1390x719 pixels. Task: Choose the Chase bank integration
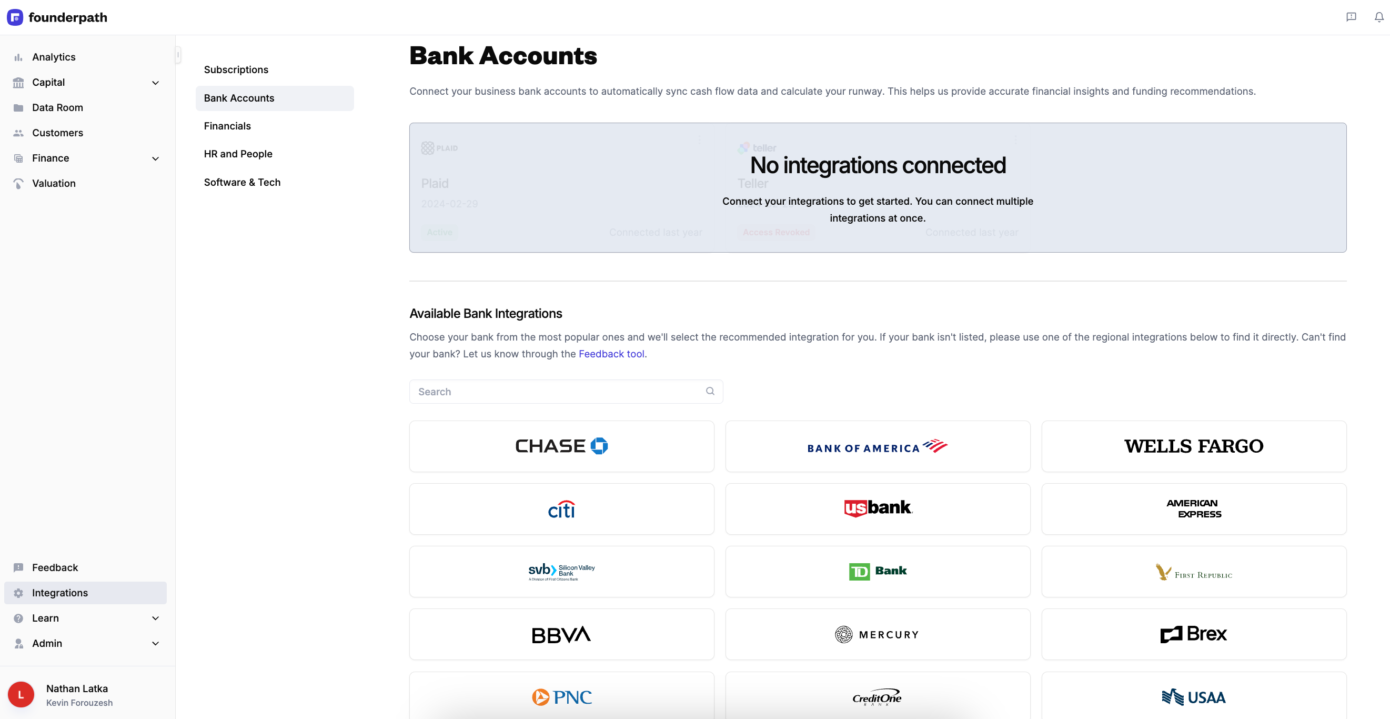[562, 446]
